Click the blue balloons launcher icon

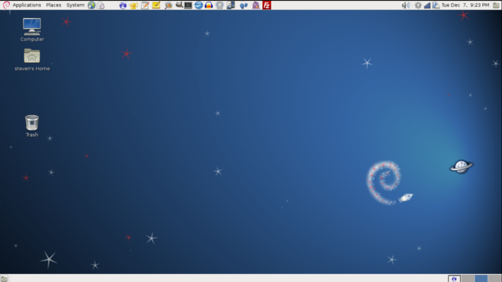pyautogui.click(x=244, y=5)
